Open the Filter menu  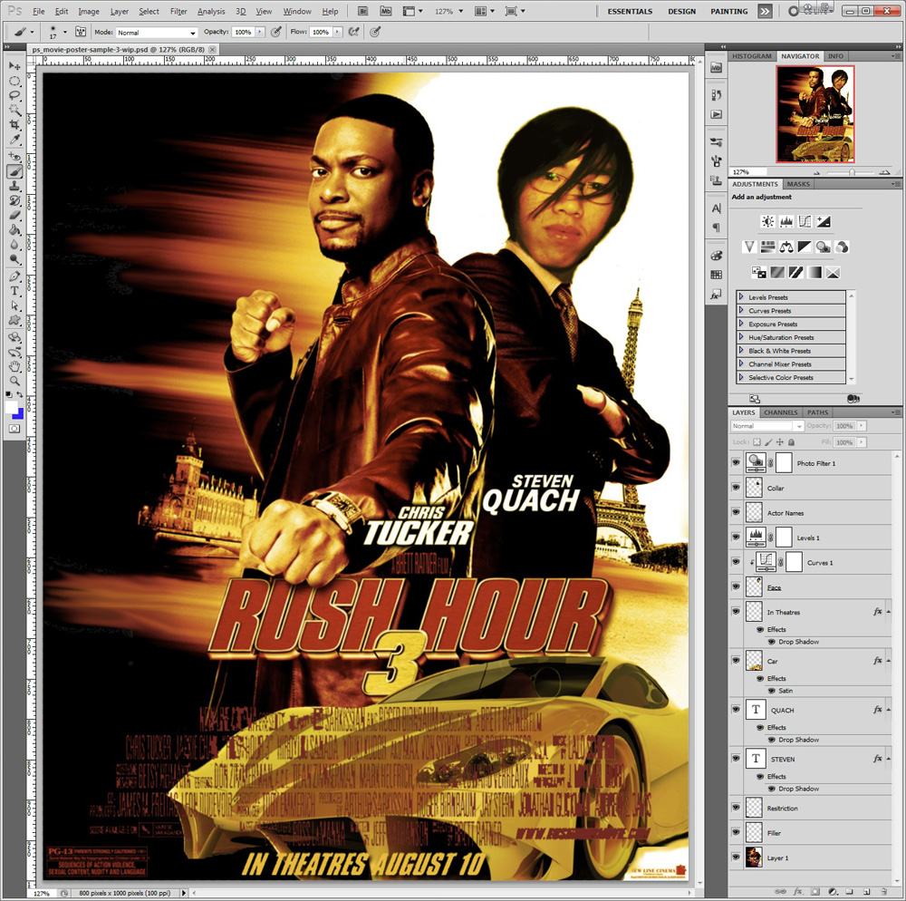point(178,11)
